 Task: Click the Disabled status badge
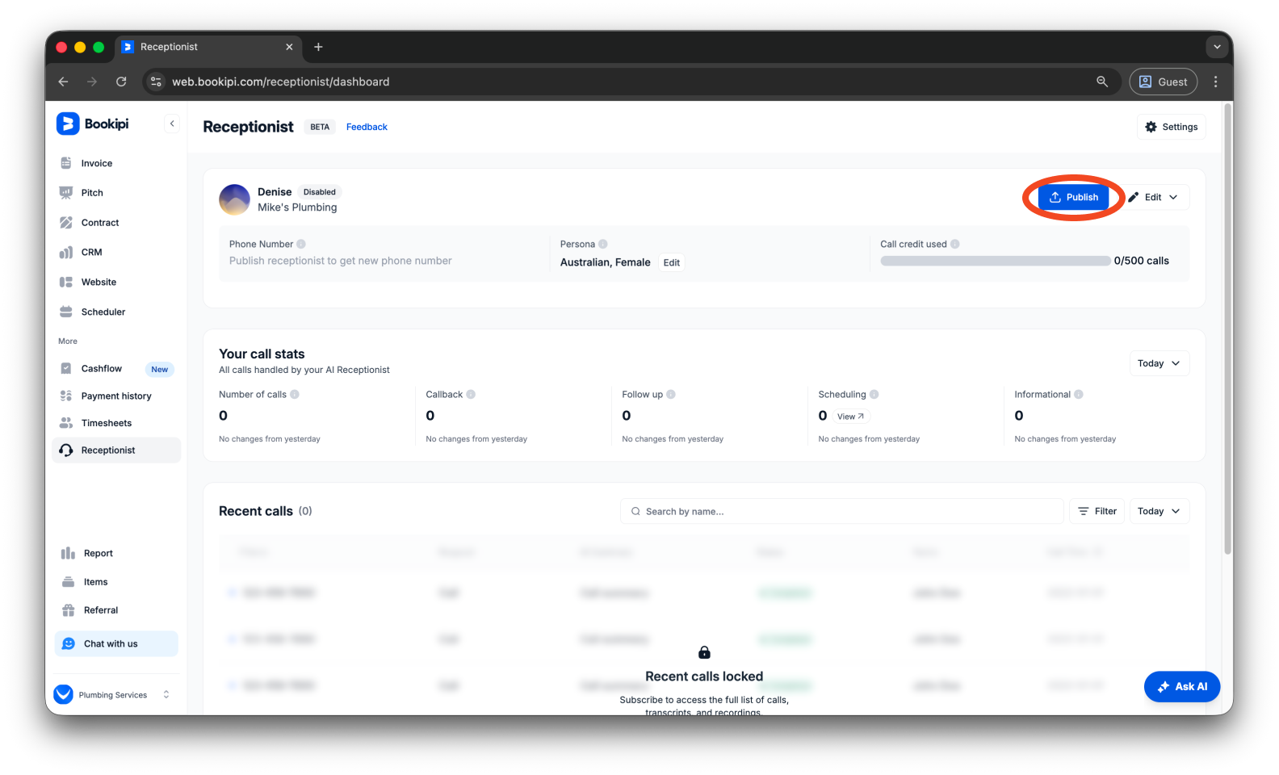tap(320, 192)
